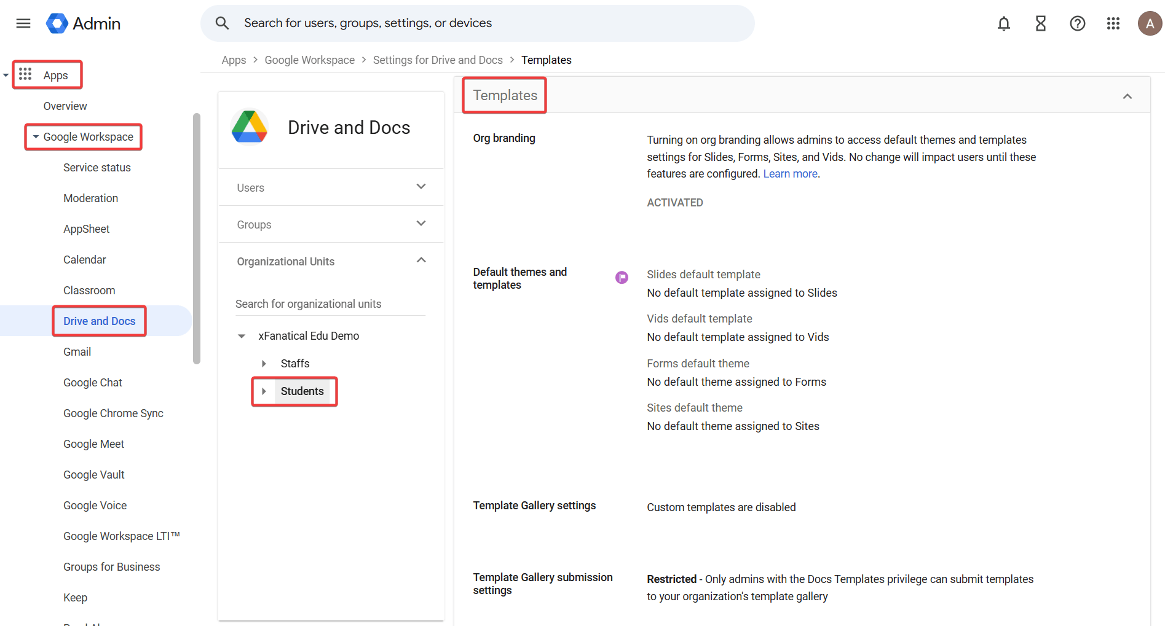The image size is (1165, 626).
Task: Open Gmail settings
Action: click(77, 352)
